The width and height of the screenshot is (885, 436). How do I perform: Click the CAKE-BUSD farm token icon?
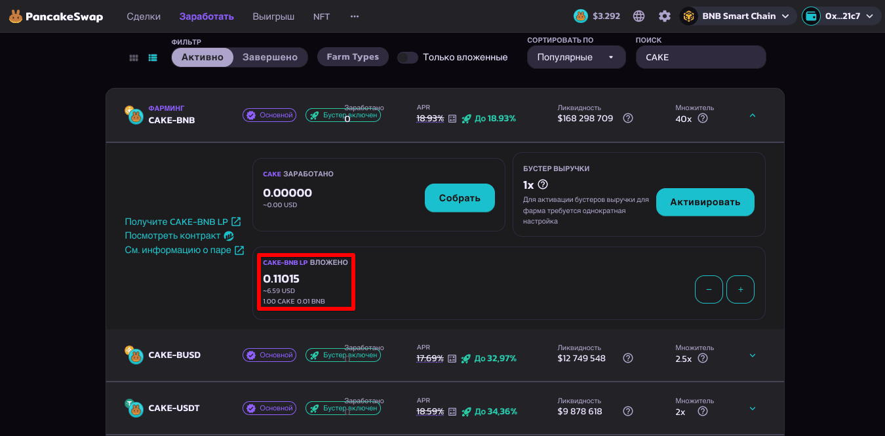(134, 355)
